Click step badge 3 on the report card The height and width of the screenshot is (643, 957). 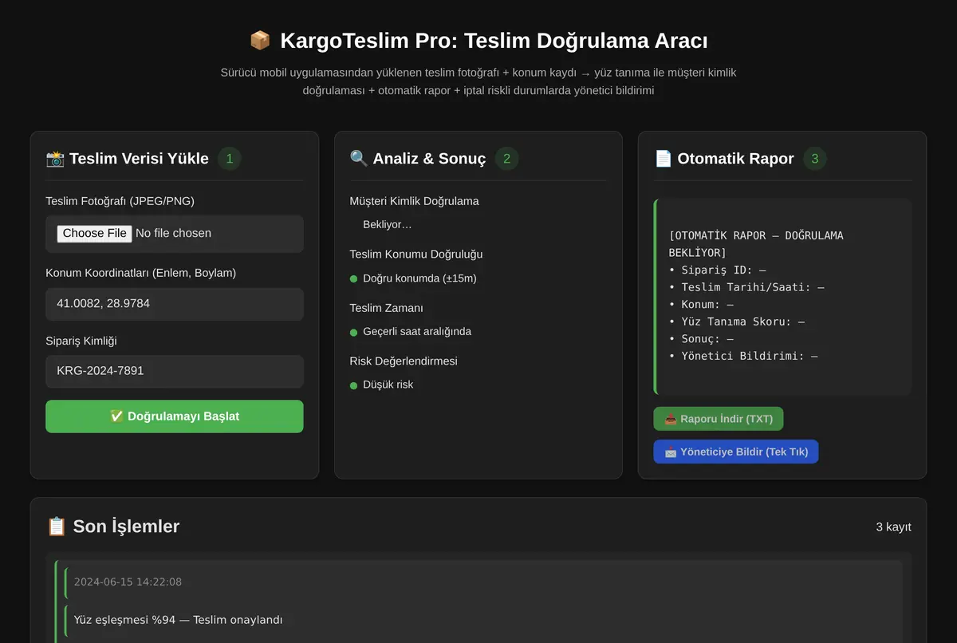[815, 159]
